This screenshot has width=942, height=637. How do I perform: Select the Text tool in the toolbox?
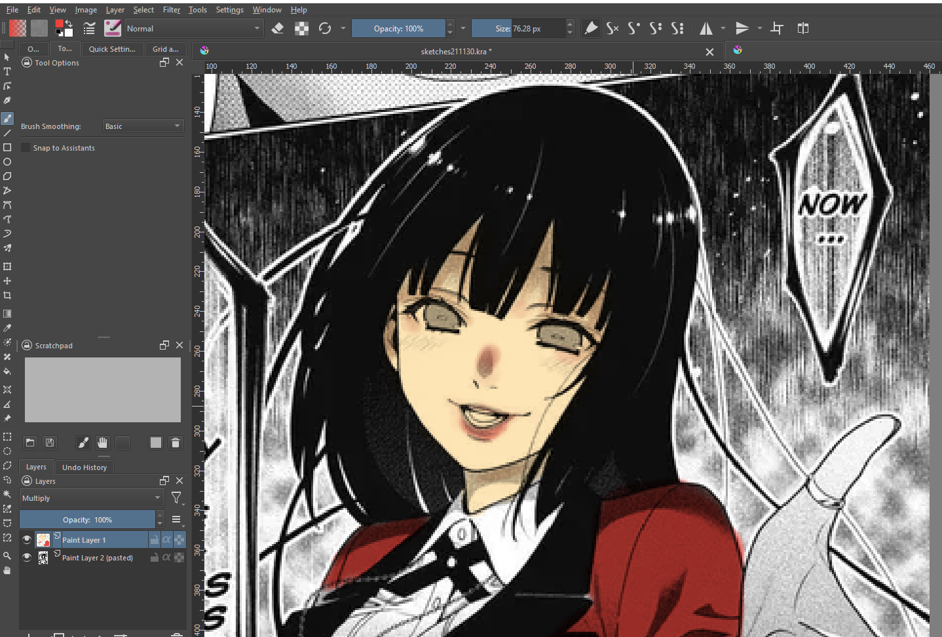pyautogui.click(x=7, y=71)
